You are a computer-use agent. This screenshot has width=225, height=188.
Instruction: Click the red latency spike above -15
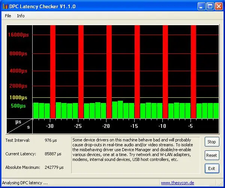137,72
